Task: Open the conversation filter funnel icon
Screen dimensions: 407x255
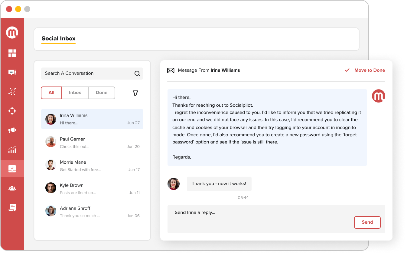Action: tap(135, 93)
